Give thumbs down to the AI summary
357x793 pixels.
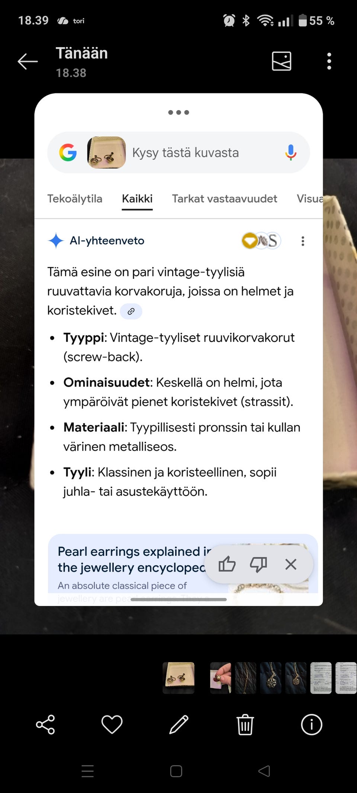pos(258,564)
